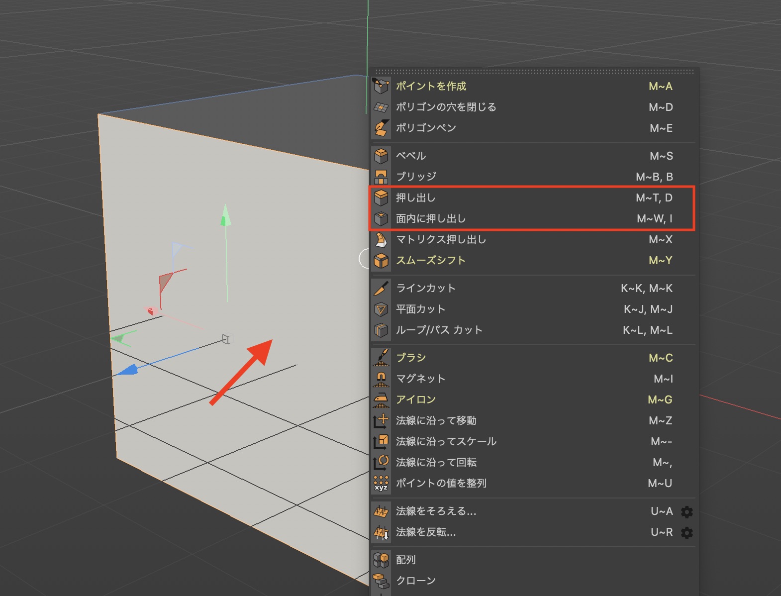The width and height of the screenshot is (781, 596).
Task: Click the ポイントを作成 tool icon
Action: (381, 86)
